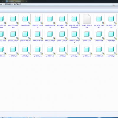The width and height of the screenshot is (118, 118).
Task: Click the prt0028.prt file name label
Action: point(25,56)
